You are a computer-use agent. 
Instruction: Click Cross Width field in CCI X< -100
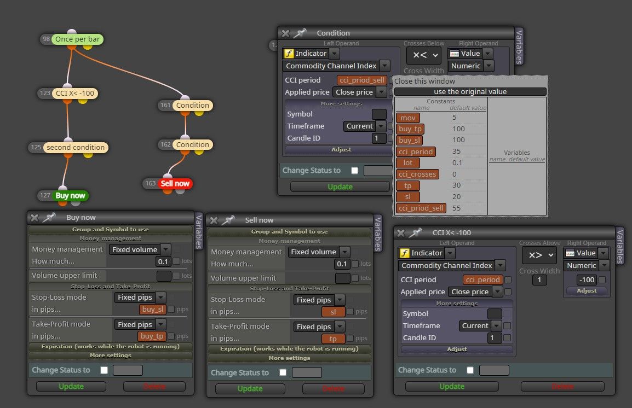(x=539, y=280)
